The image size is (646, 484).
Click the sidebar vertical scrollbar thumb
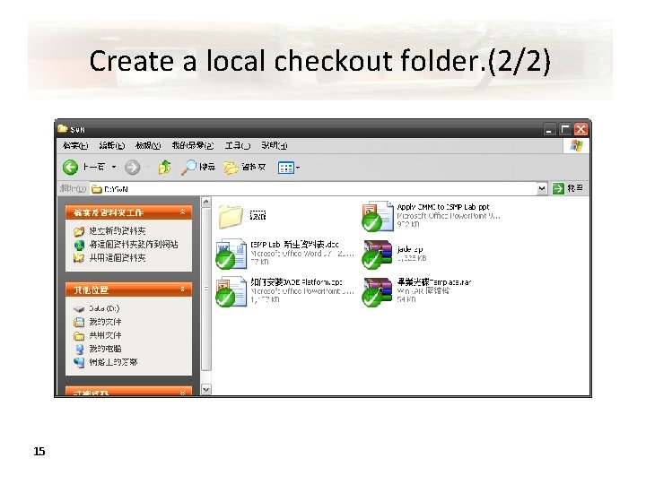coord(206,289)
